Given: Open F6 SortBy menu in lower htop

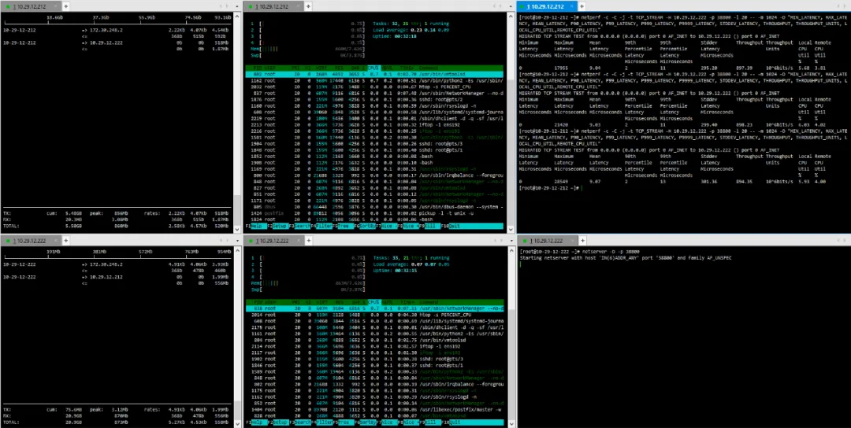Looking at the screenshot, I should click(366, 422).
